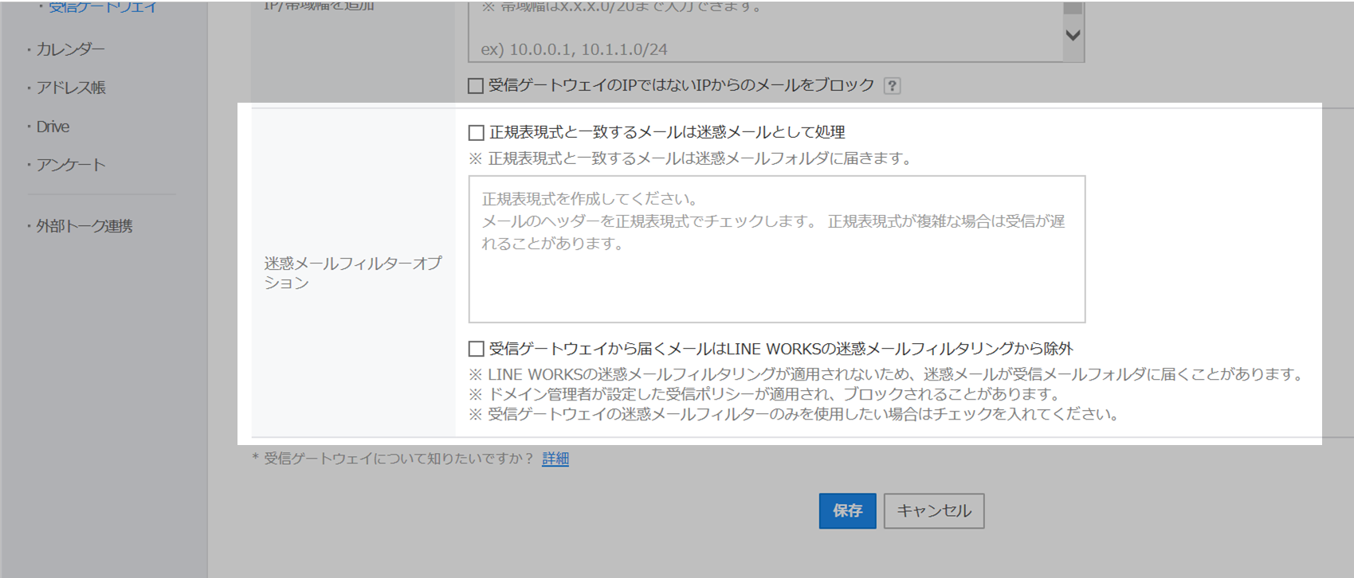
Task: Select アドレス帳 from the sidebar
Action: click(x=70, y=88)
